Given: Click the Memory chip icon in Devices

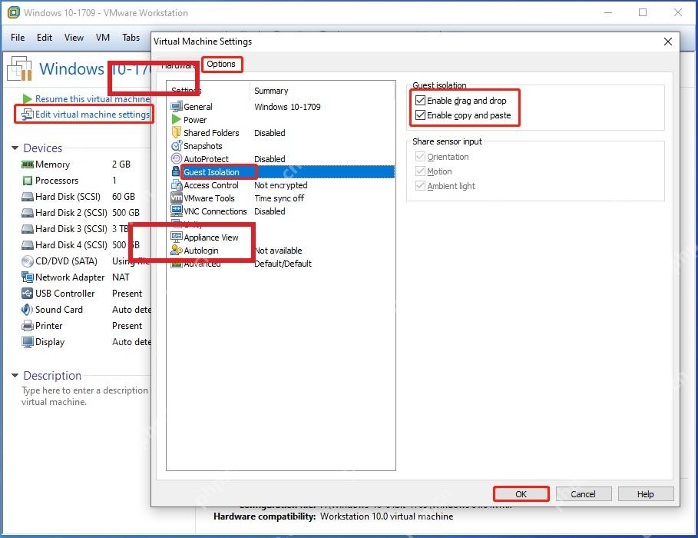Looking at the screenshot, I should pyautogui.click(x=28, y=164).
